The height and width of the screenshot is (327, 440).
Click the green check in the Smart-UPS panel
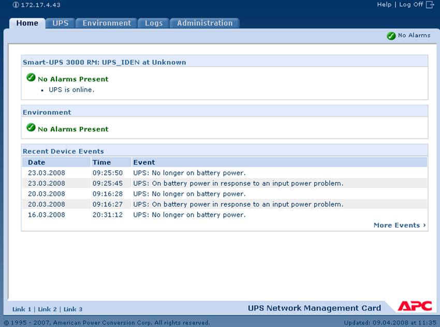click(31, 78)
